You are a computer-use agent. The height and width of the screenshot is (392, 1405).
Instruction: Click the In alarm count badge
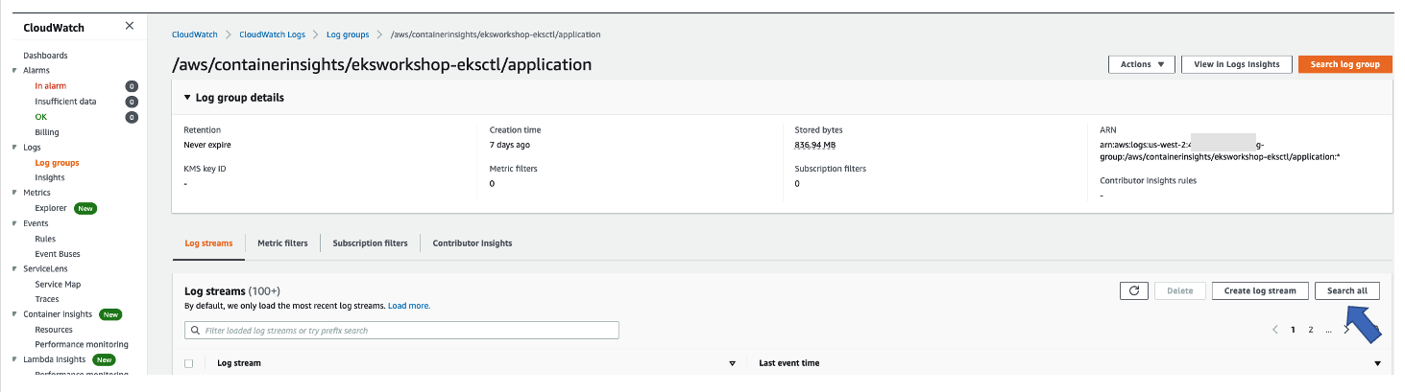(x=132, y=86)
